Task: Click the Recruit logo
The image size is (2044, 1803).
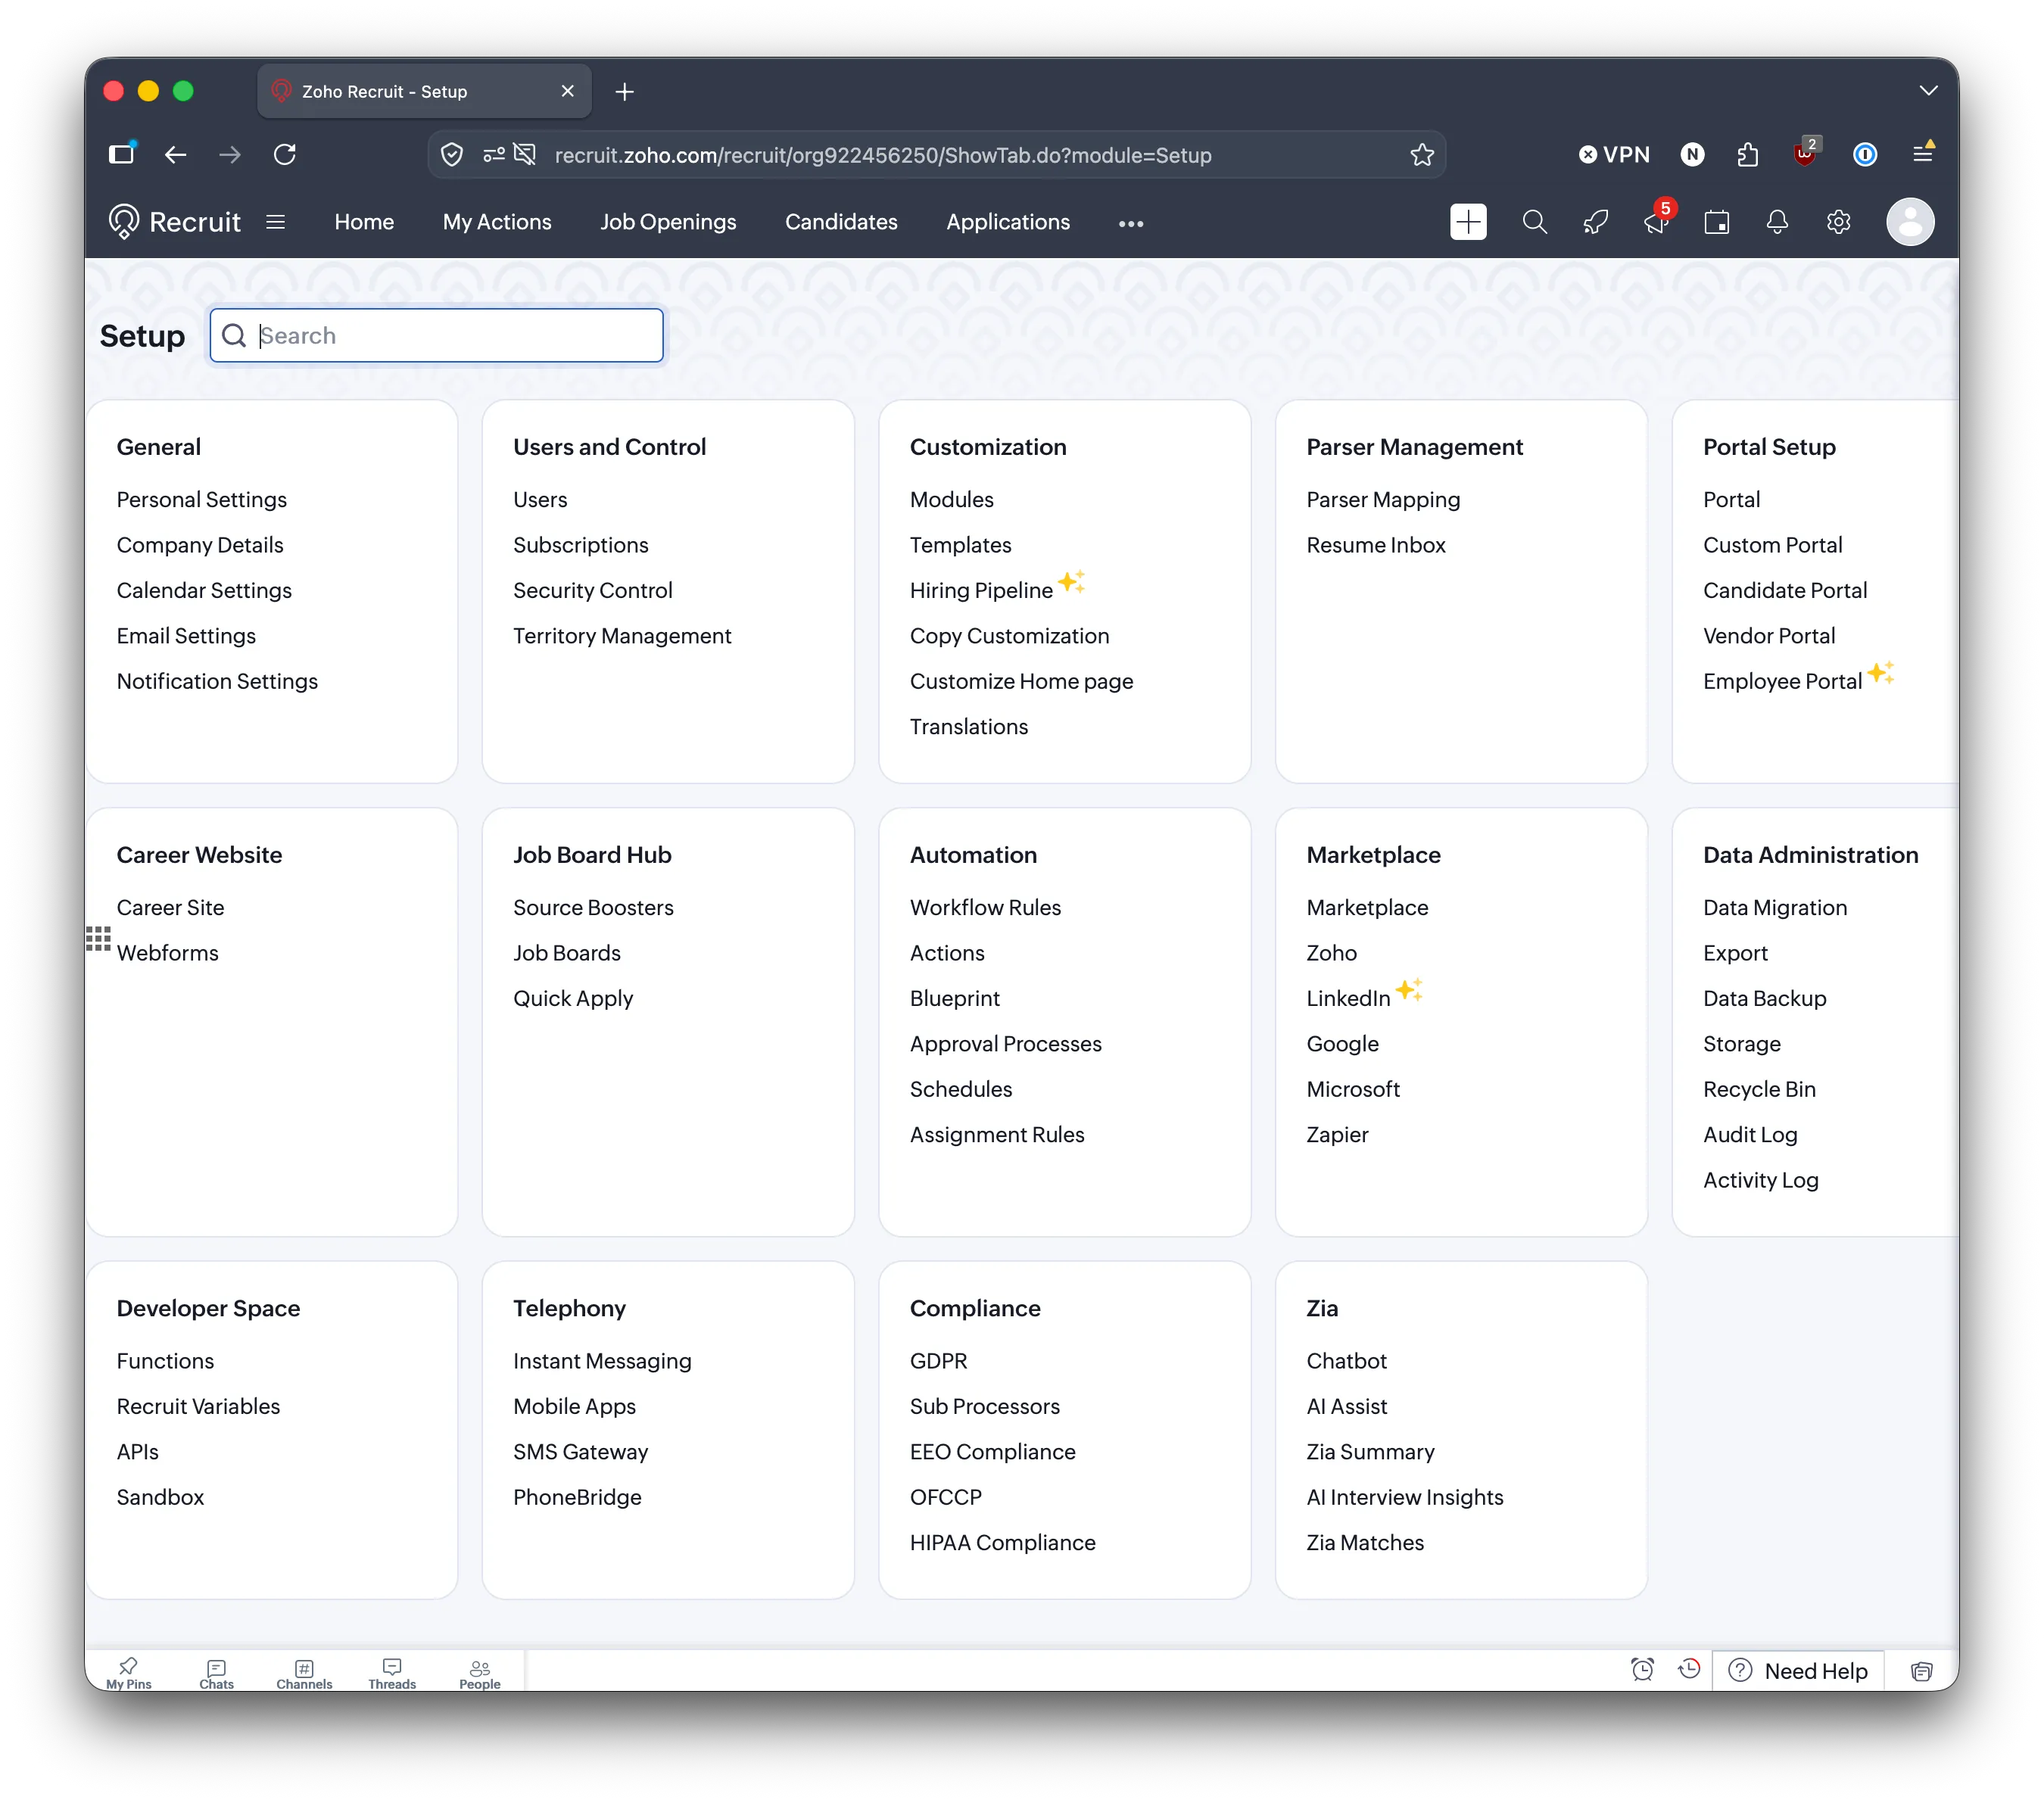Action: tap(174, 222)
